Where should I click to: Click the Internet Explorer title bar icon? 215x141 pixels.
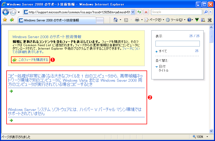click(x=4, y=4)
